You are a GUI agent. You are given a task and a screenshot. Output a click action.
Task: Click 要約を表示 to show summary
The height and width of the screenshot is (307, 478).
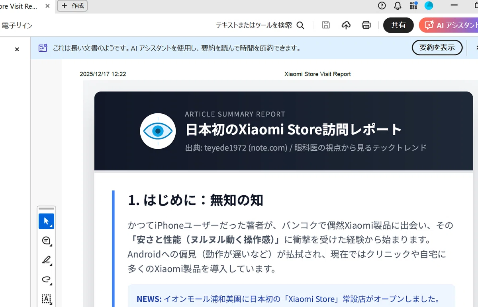[x=437, y=48]
